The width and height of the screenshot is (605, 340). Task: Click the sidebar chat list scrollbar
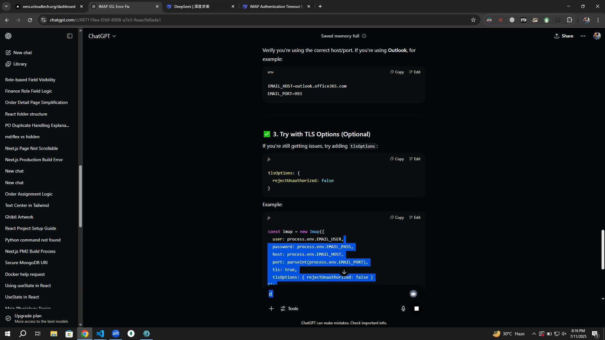coord(80,196)
